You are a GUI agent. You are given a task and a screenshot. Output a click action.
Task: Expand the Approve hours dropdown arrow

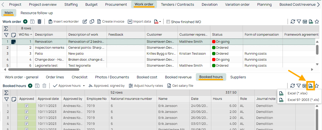pos(84,86)
